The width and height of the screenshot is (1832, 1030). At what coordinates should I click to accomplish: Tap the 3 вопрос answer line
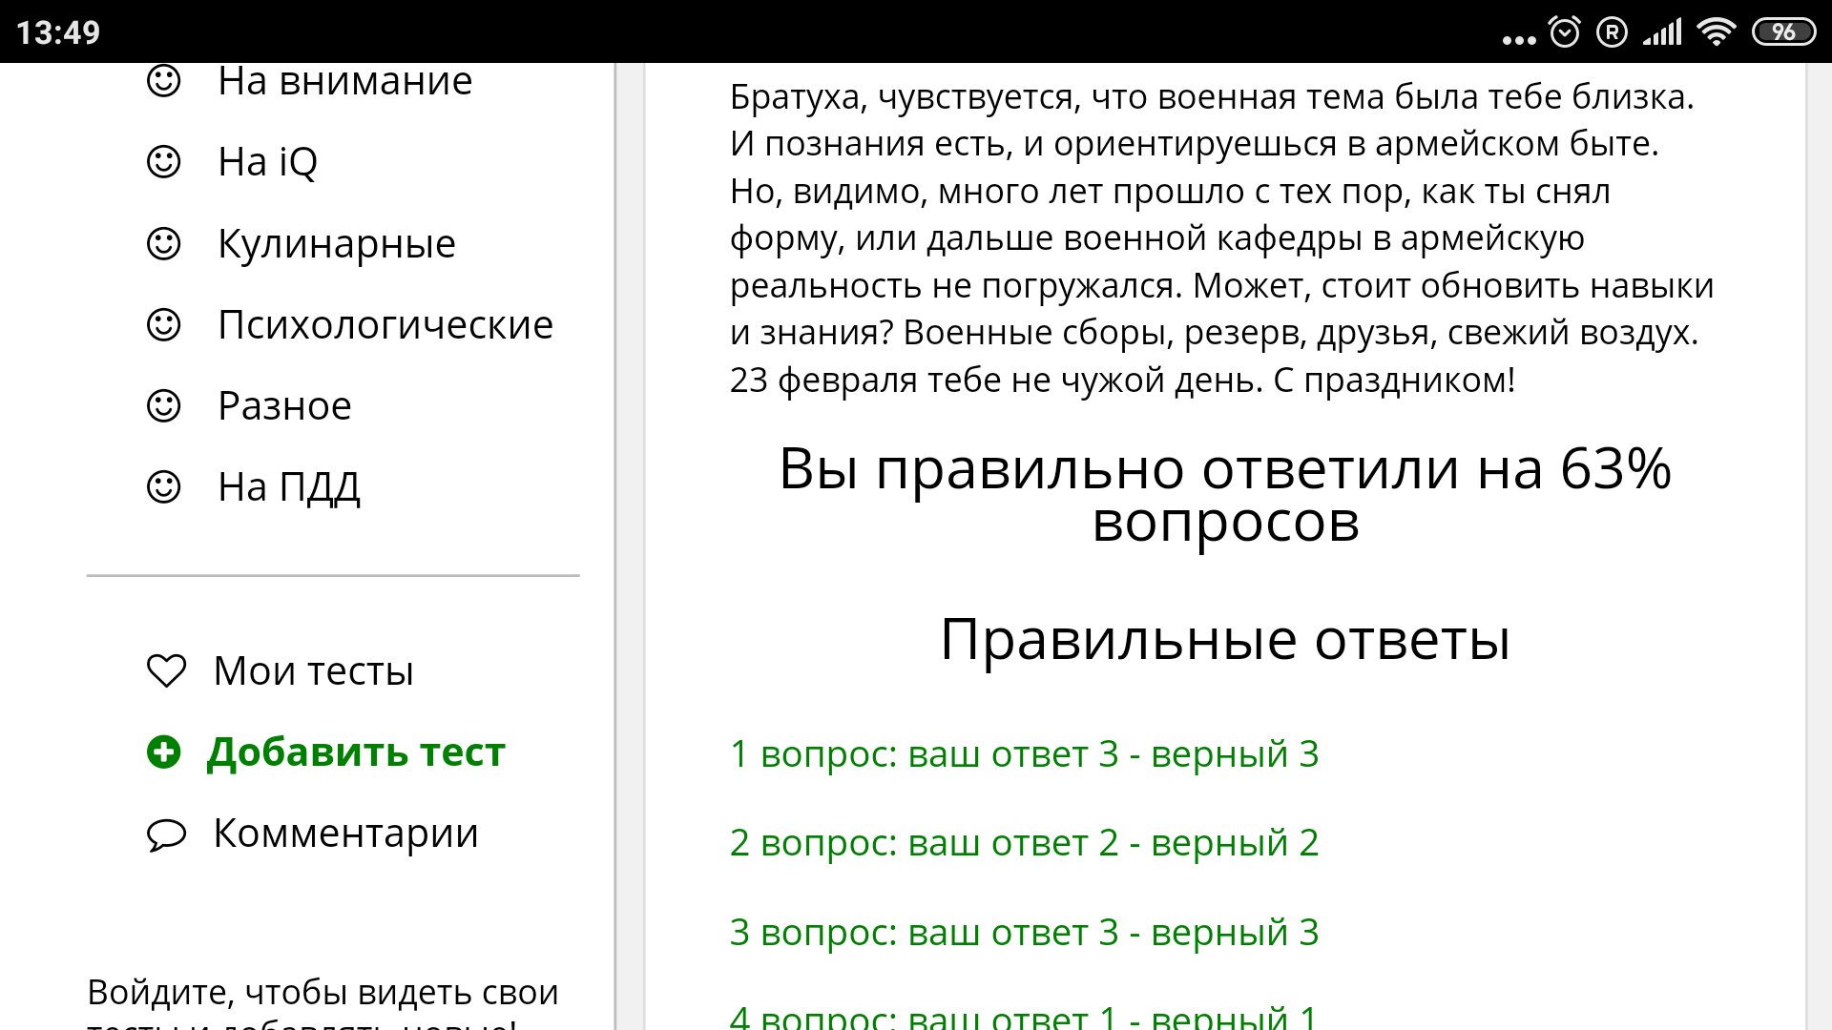[x=1024, y=933]
